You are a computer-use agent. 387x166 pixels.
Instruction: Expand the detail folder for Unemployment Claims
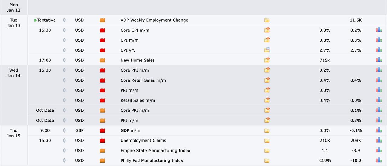267,140
